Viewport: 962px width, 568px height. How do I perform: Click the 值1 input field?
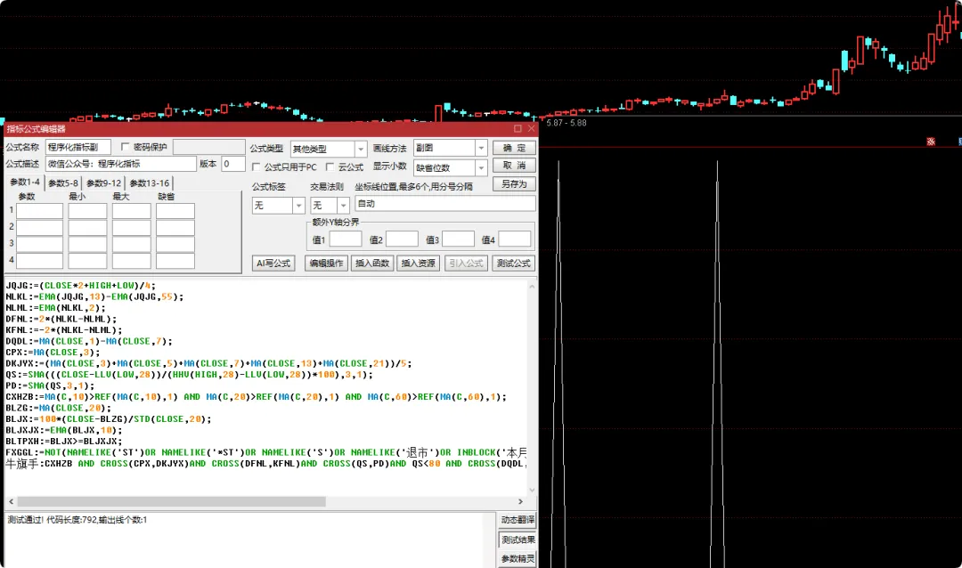346,239
